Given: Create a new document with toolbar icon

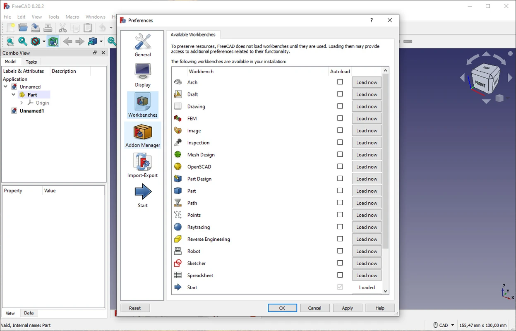Looking at the screenshot, I should click(10, 28).
